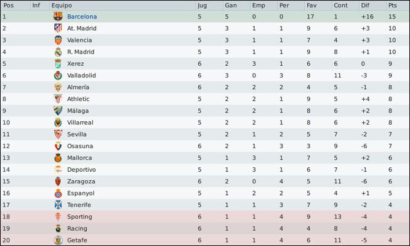Screen dimensions: 410x246
Task: Click the Dif column header
Action: 365,5
